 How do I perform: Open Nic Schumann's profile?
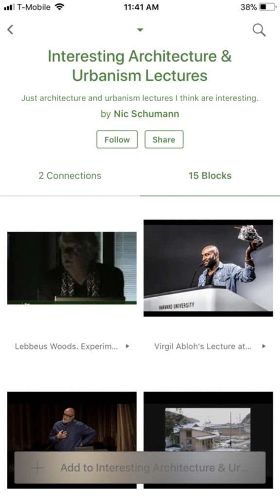click(x=146, y=114)
